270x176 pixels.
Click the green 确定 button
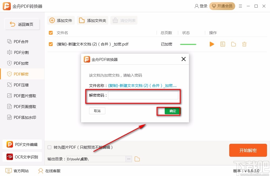172,111
